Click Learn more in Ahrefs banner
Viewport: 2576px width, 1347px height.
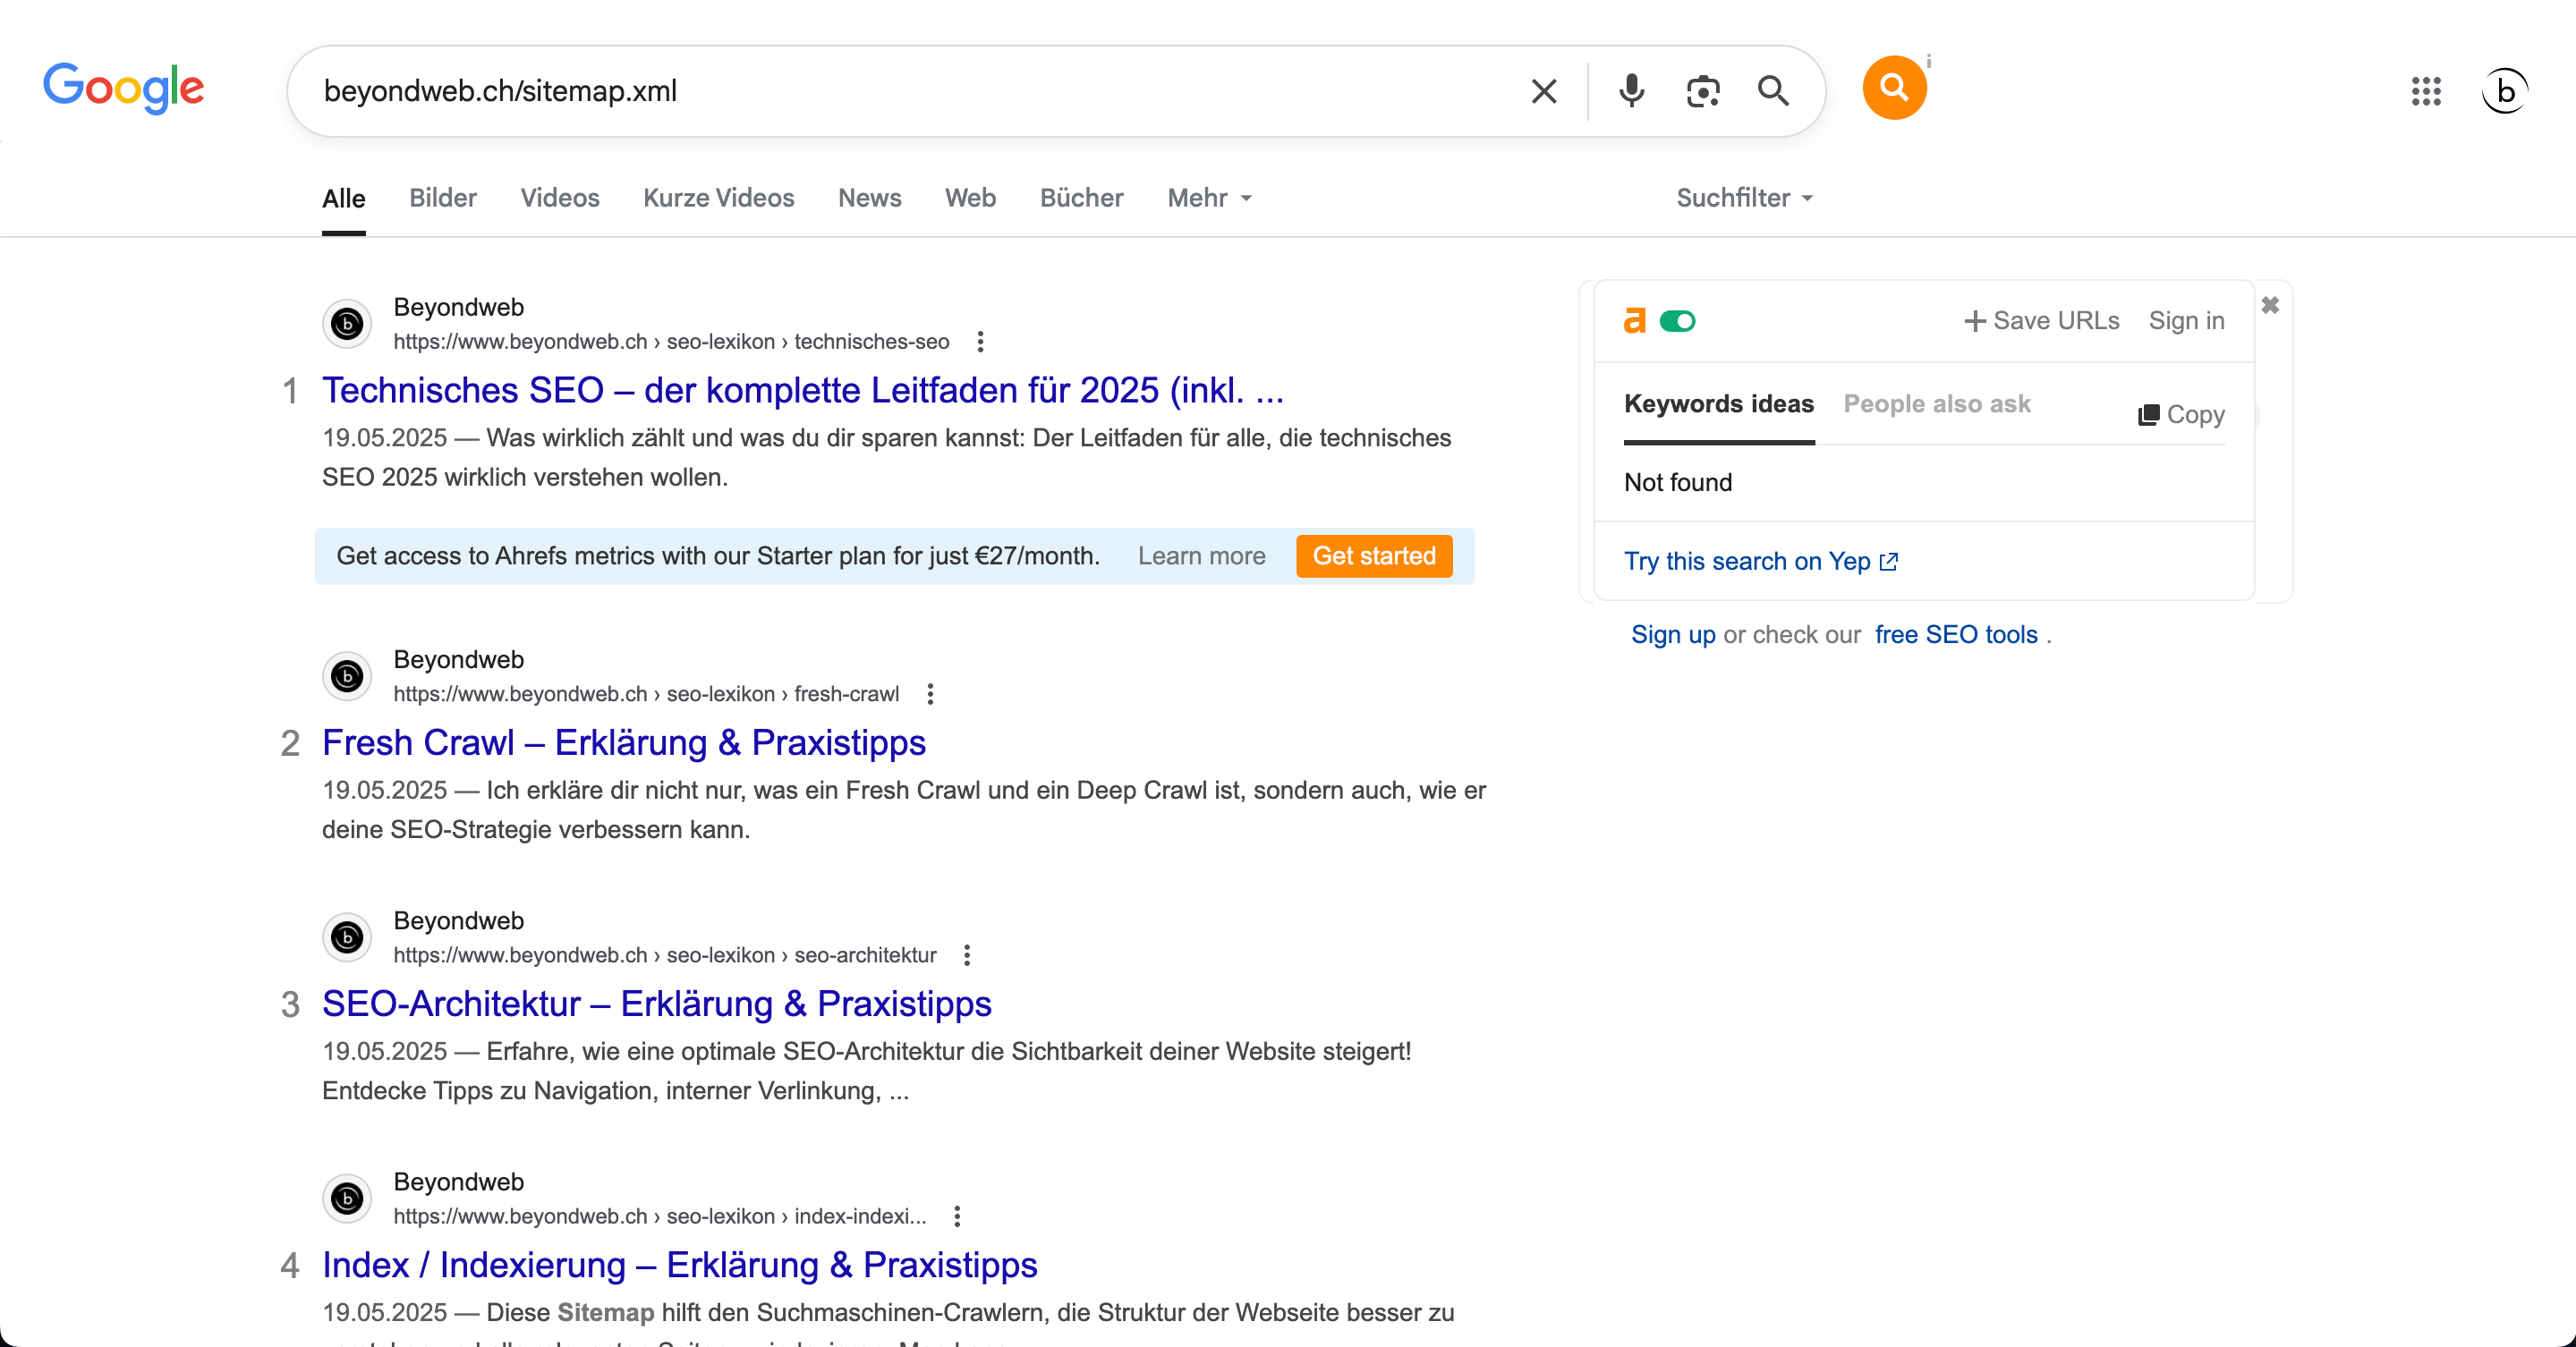click(1201, 555)
